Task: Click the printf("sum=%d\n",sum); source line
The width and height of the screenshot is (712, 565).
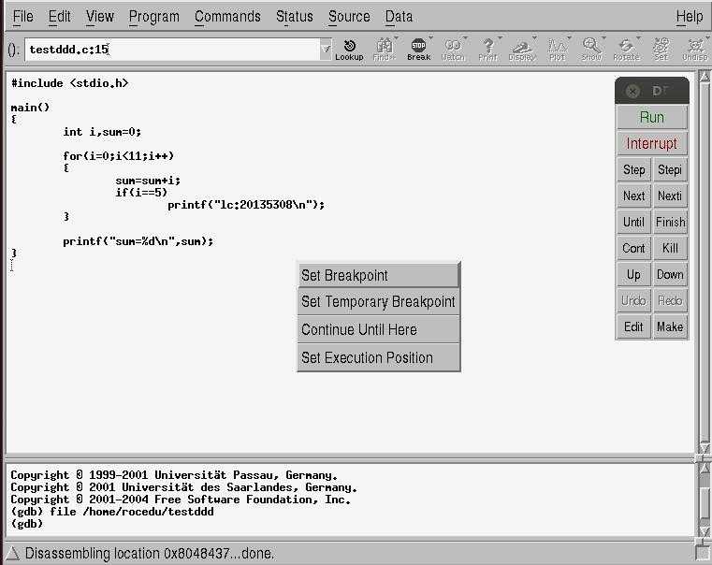Action: click(138, 241)
